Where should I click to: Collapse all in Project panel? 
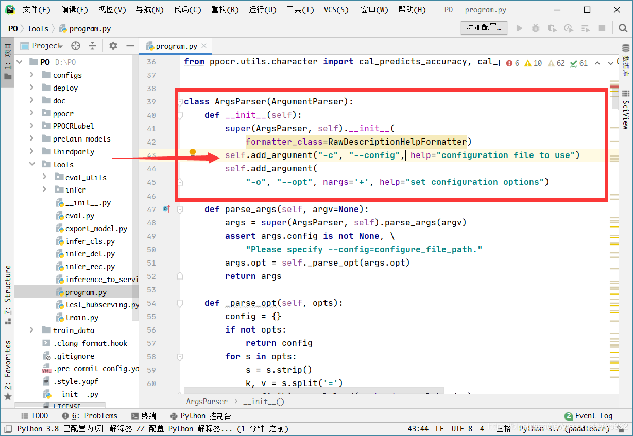[92, 46]
